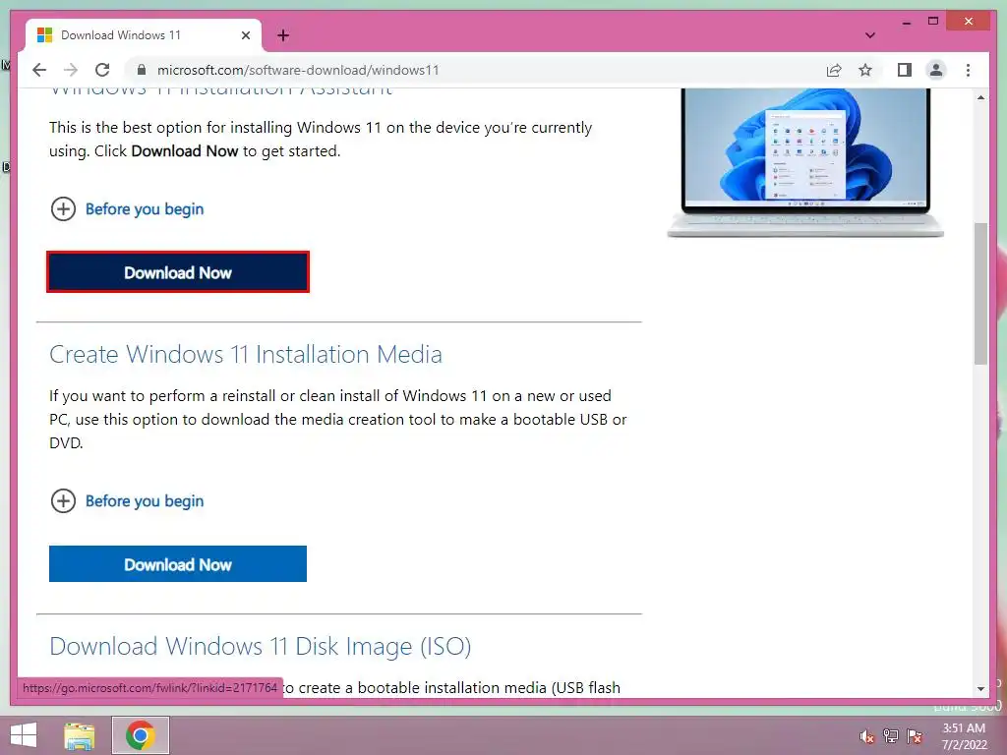Click the forward navigation arrow
Screen dimensions: 1007x755
click(71, 70)
